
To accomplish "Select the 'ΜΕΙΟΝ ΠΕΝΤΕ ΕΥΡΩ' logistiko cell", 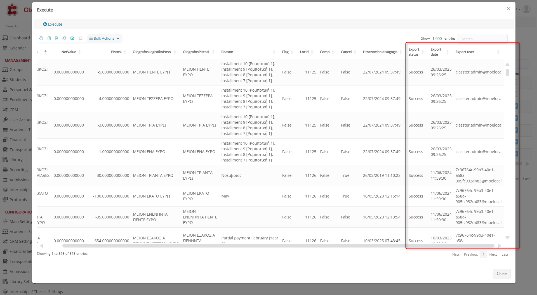I will pos(151,72).
